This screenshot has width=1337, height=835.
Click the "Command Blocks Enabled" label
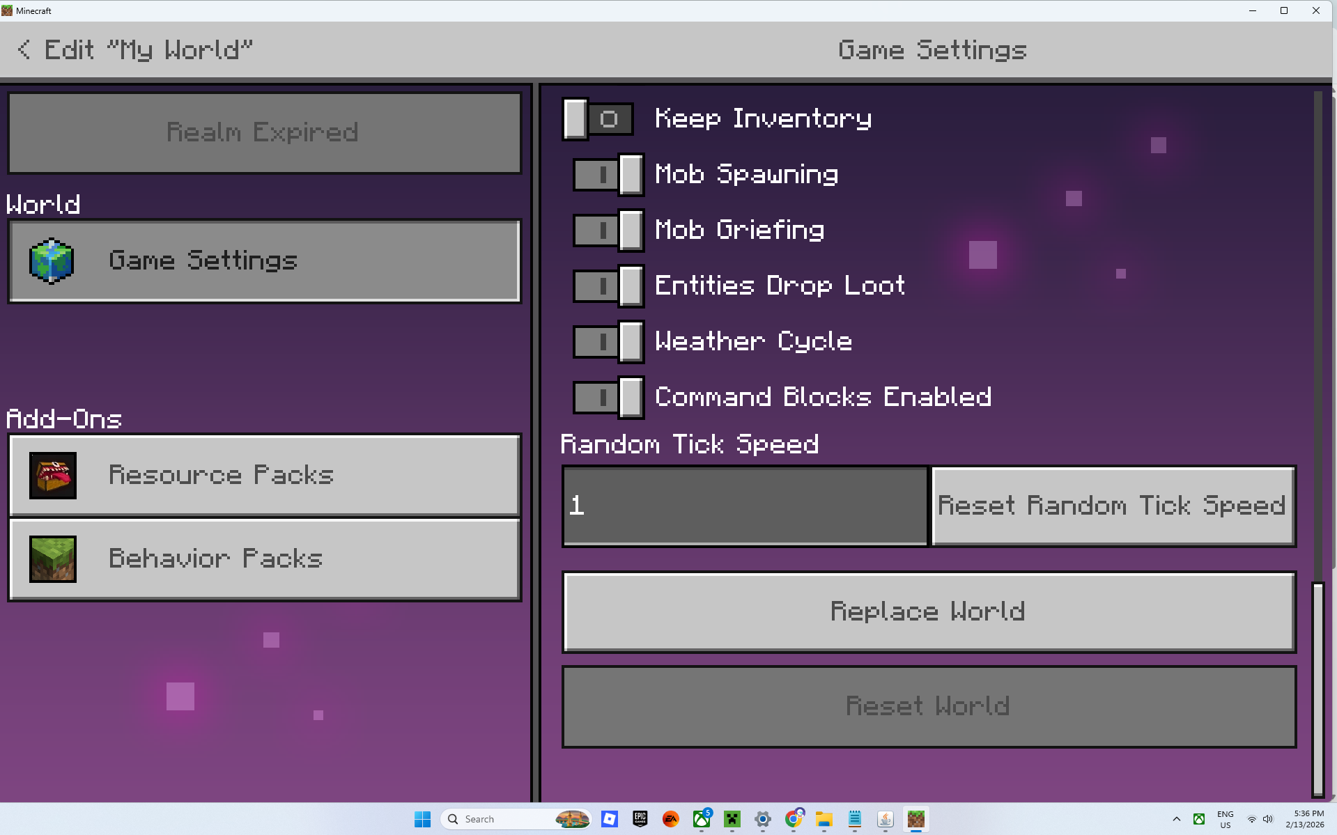coord(823,398)
